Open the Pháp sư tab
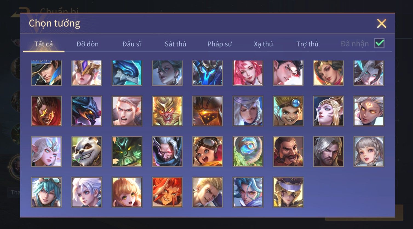The image size is (413, 229). click(220, 44)
